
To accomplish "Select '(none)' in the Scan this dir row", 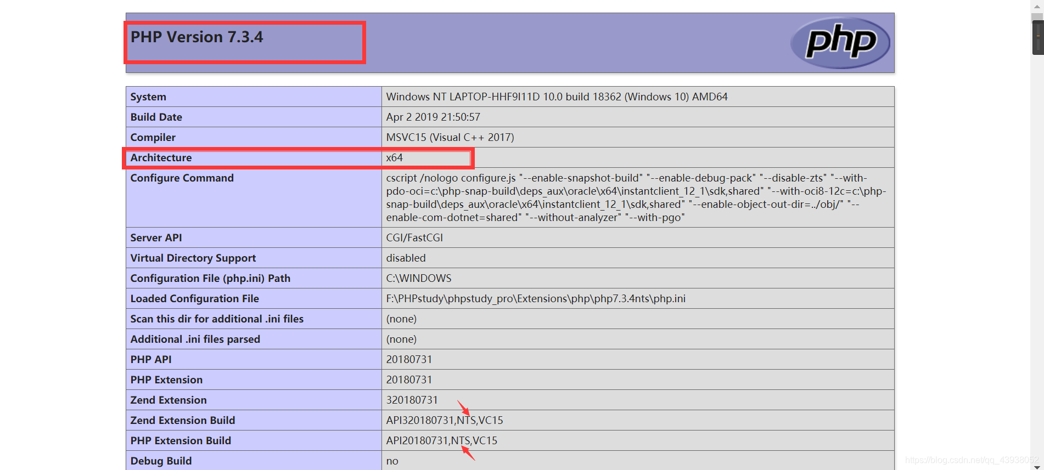I will click(401, 319).
